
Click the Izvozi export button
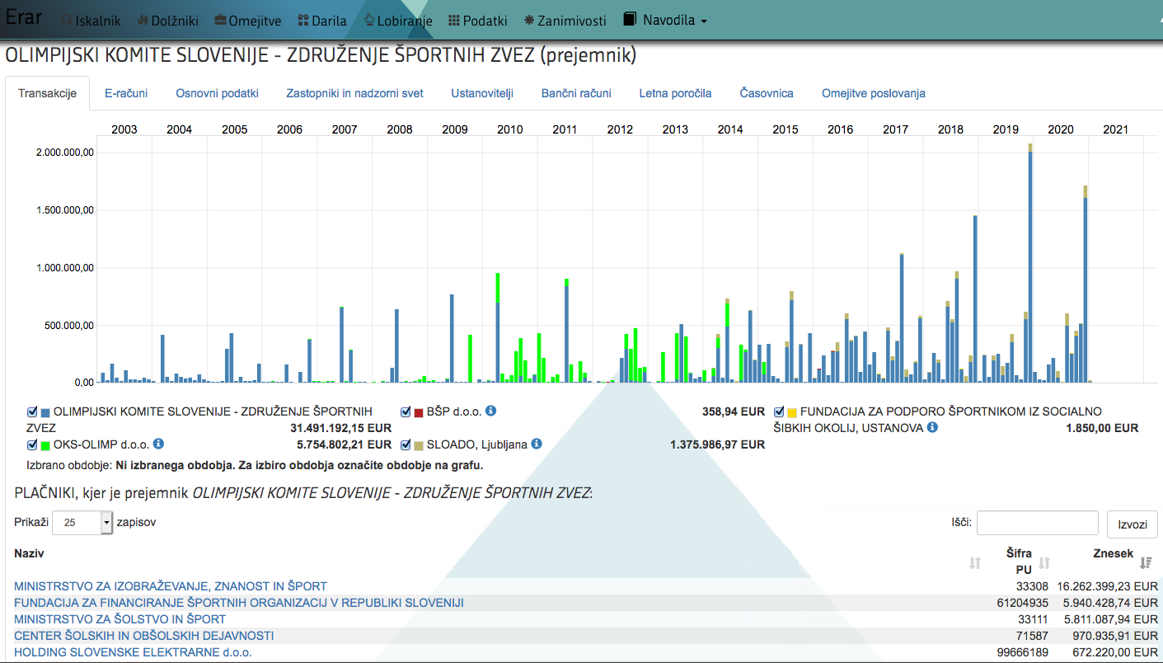(1133, 524)
